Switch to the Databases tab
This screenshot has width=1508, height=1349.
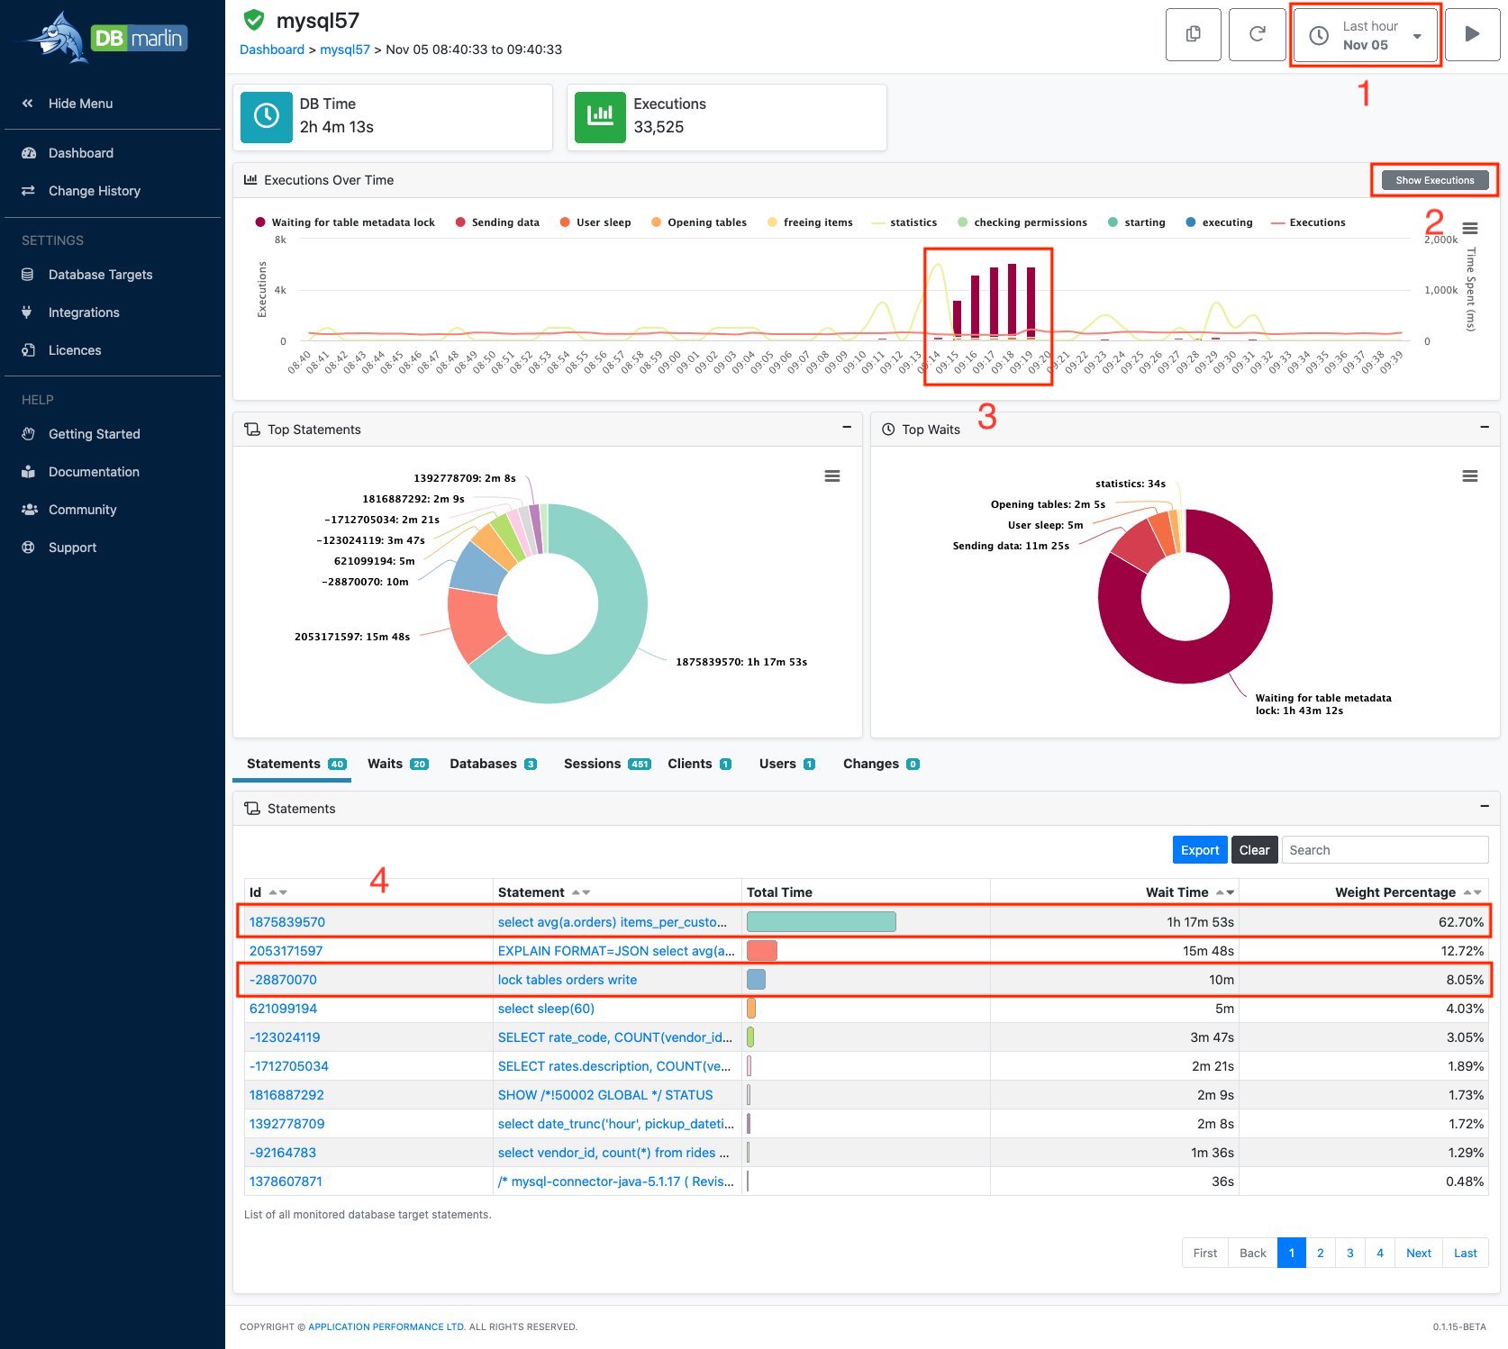pos(493,764)
